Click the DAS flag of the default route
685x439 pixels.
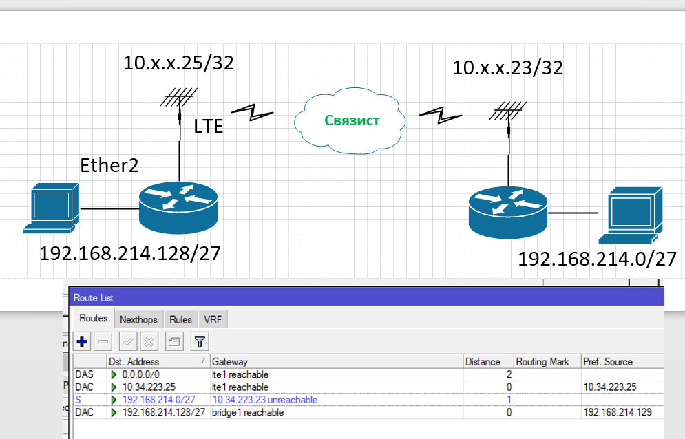click(x=84, y=374)
